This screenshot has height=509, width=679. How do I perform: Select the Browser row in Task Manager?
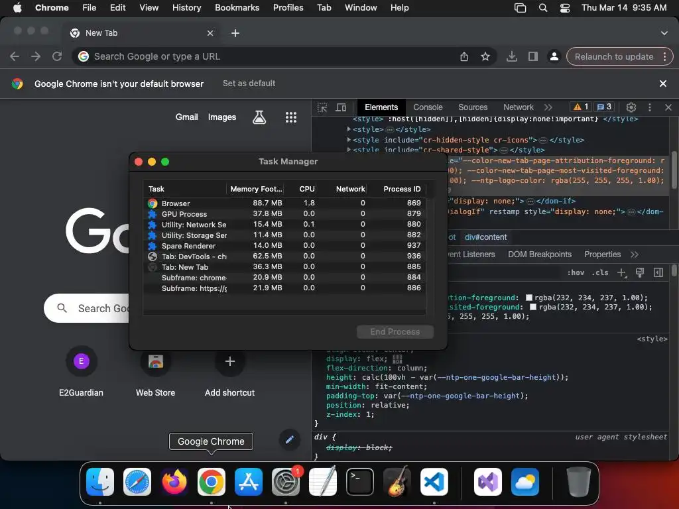point(284,203)
